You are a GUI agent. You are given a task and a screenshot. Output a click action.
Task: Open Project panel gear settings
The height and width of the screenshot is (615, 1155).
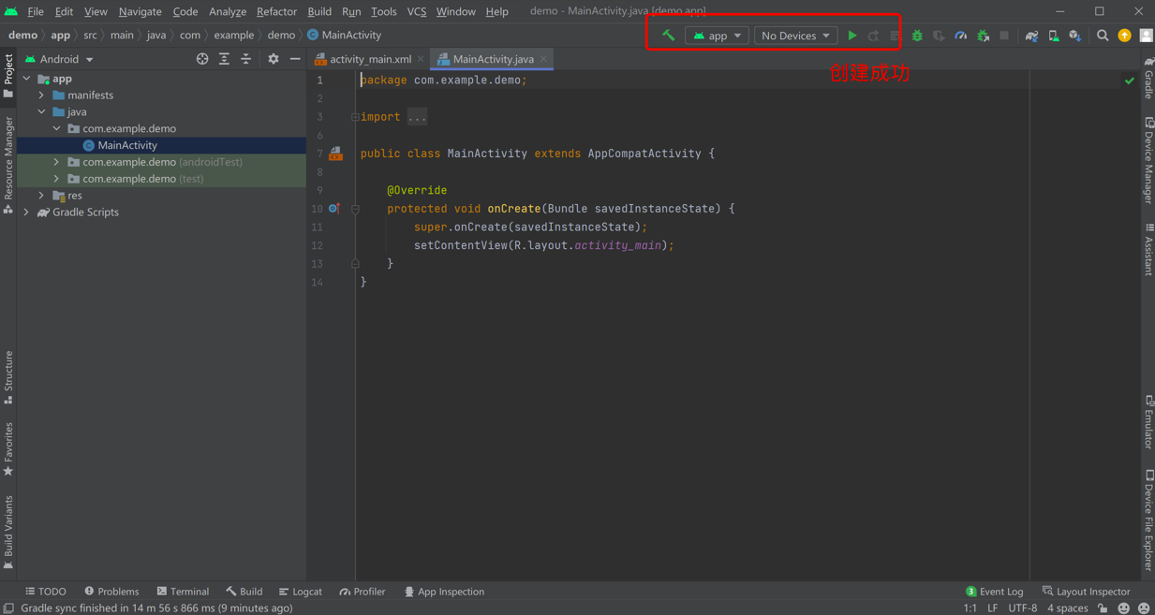[x=274, y=59]
